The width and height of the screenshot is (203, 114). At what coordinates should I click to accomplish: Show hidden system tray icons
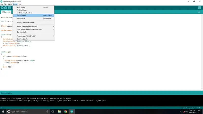[181, 112]
